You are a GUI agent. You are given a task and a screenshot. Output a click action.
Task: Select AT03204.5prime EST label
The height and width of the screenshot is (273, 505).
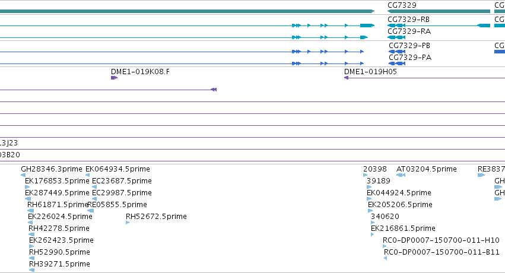(427, 169)
